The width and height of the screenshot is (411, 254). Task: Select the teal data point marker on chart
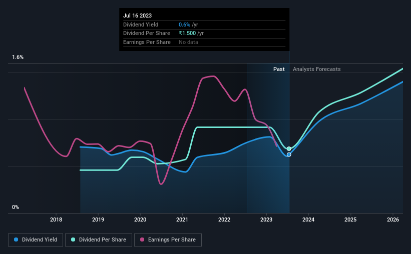pos(289,148)
